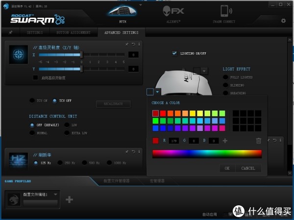This screenshot has width=294, height=220.
Task: Open the settings gear icon
Action: (283, 21)
